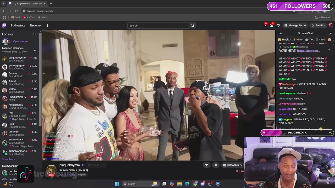335x188 pixels.
Task: Open ursungirl channel in sidebar
Action: (20, 133)
